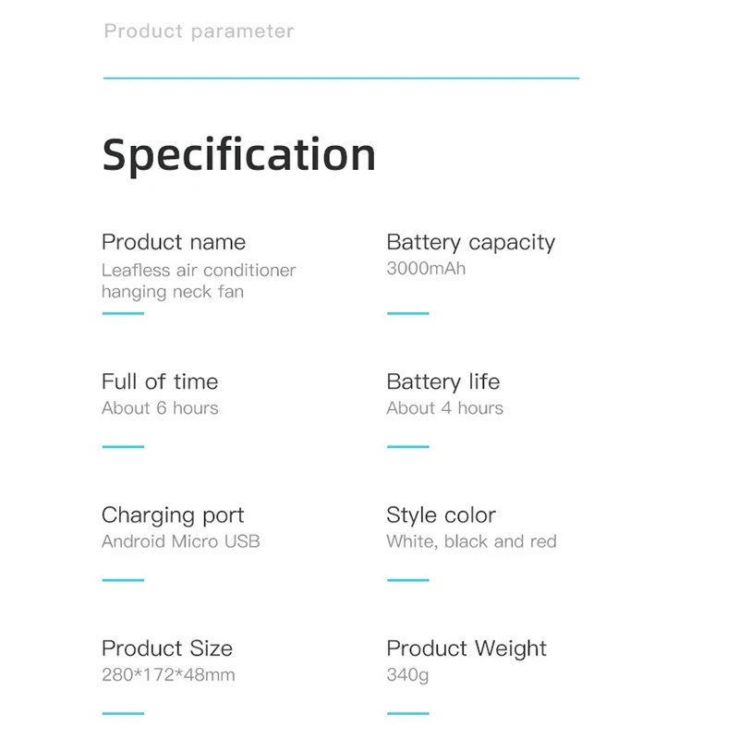This screenshot has height=739, width=739.
Task: Click the "Charging port" label
Action: tap(173, 515)
